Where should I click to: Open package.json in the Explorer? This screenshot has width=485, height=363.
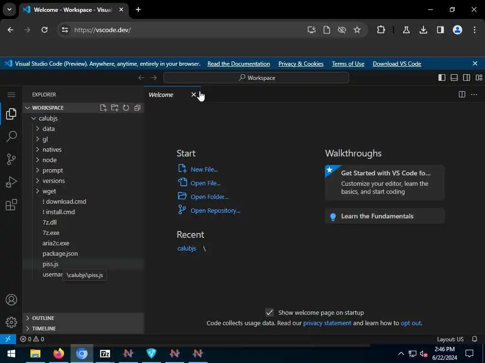pos(60,253)
